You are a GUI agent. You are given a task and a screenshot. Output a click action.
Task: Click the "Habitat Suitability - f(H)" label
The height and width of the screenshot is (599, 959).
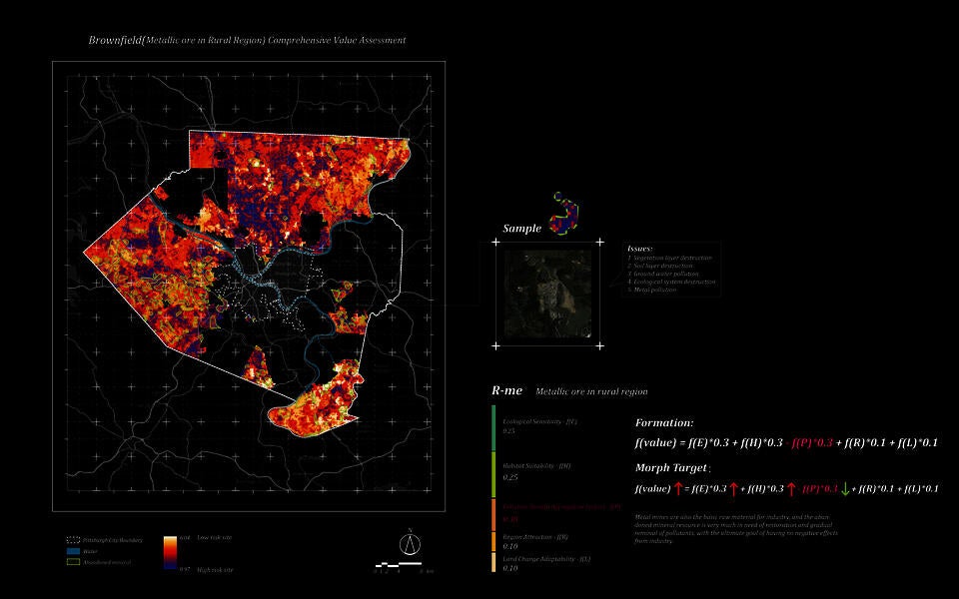click(537, 466)
